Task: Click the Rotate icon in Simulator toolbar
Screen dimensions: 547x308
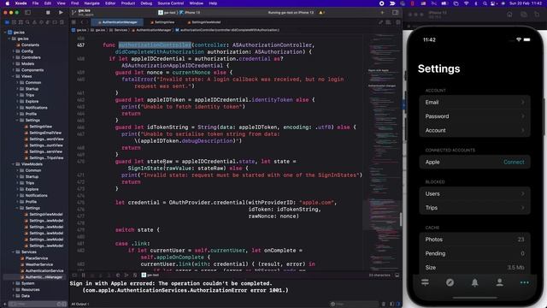Action: tap(537, 15)
